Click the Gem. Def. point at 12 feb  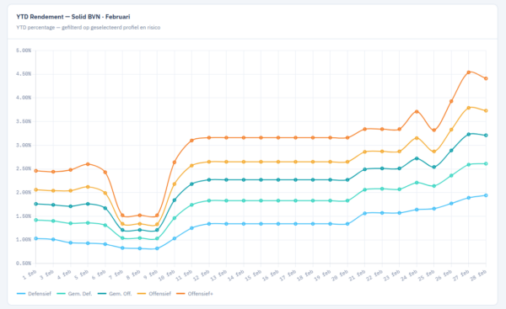[209, 200]
